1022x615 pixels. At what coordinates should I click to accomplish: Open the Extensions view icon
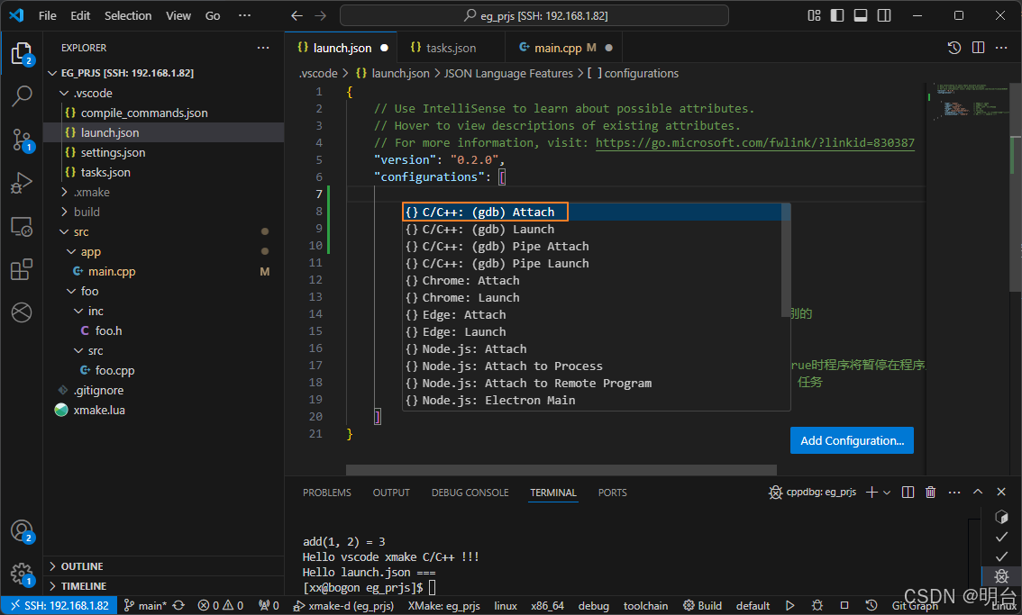(22, 269)
